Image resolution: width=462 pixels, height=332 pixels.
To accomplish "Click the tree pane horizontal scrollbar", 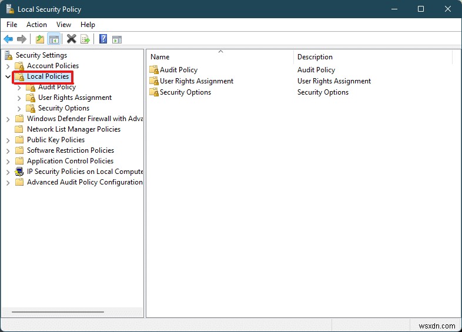I will [58, 311].
